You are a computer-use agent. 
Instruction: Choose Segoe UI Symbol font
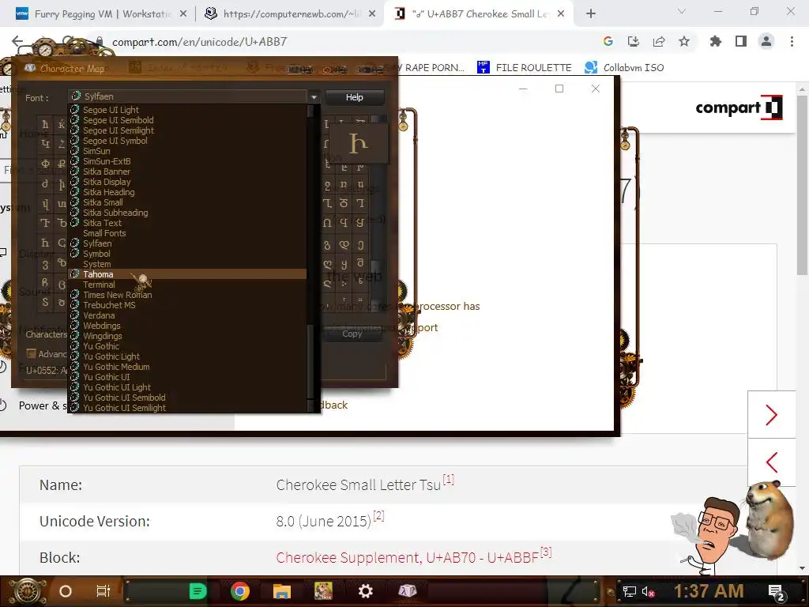coord(188,141)
